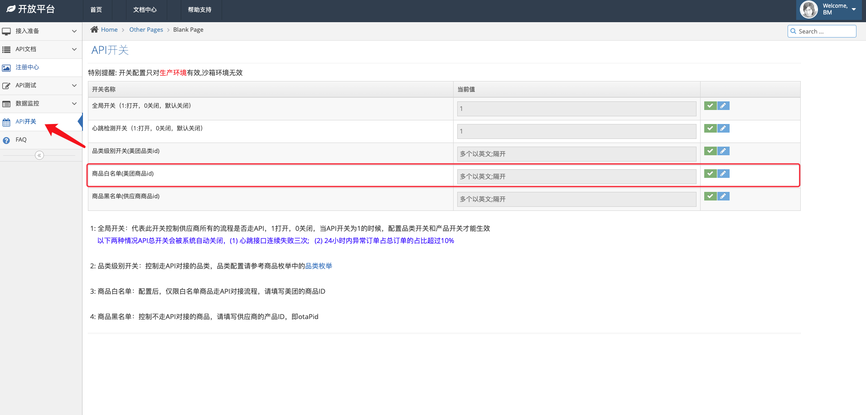Viewport: 866px width, 415px height.
Task: Open 帮助支持 in top navigation
Action: 199,10
